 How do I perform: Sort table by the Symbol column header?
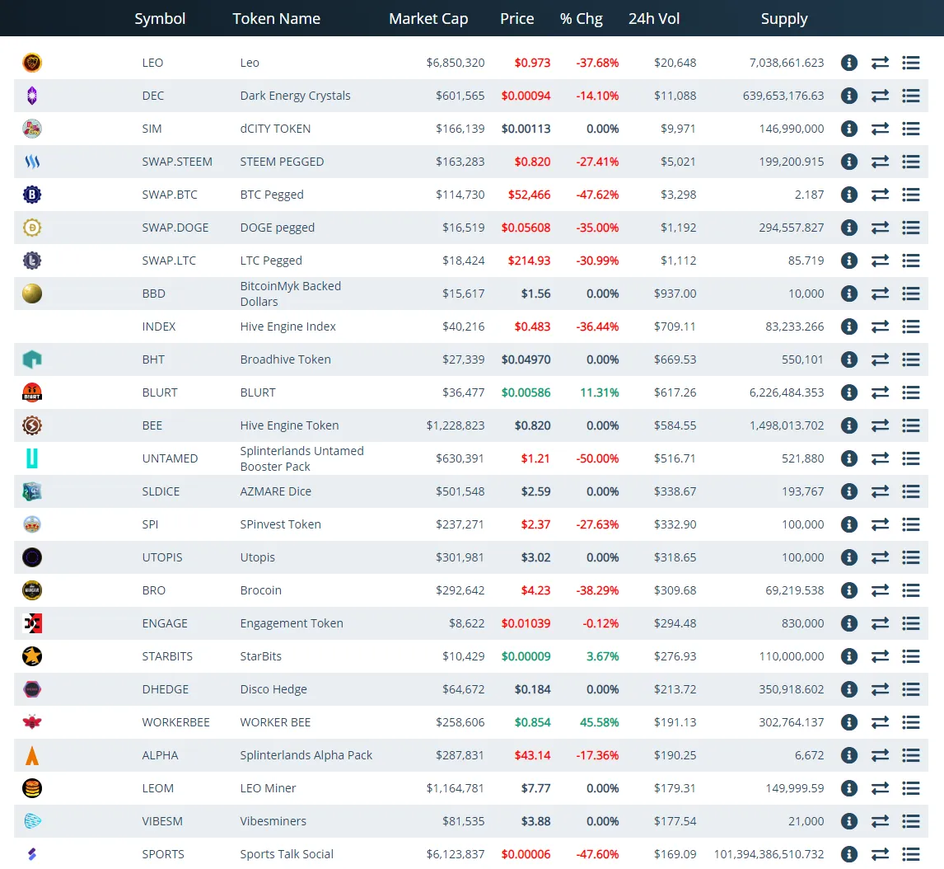point(160,19)
